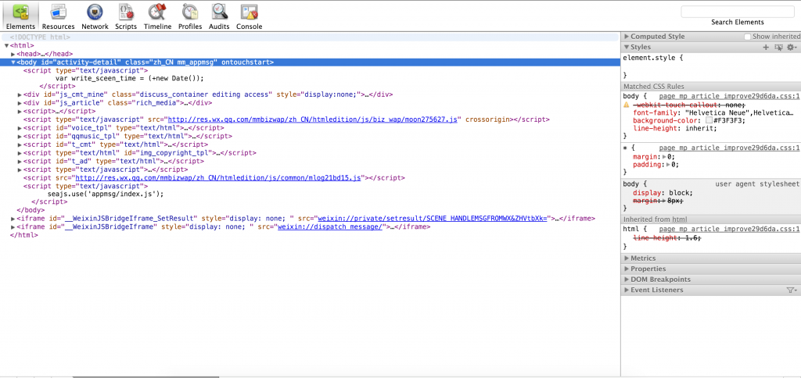Viewport: 801px width, 378px height.
Task: Open the Scripts panel
Action: pyautogui.click(x=126, y=16)
